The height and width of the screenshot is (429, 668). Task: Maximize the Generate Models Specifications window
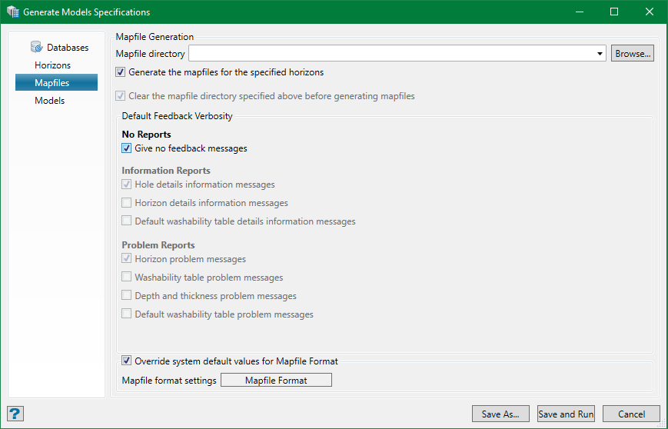613,12
